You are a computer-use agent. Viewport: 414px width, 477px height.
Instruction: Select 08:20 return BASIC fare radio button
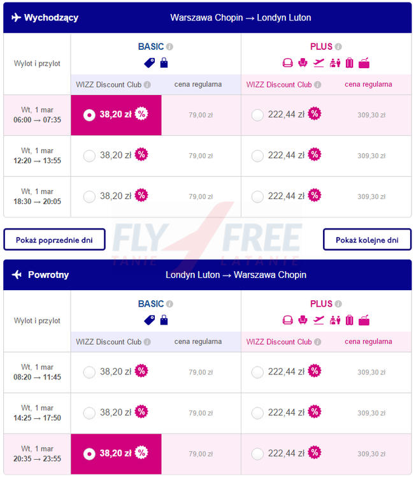click(89, 372)
